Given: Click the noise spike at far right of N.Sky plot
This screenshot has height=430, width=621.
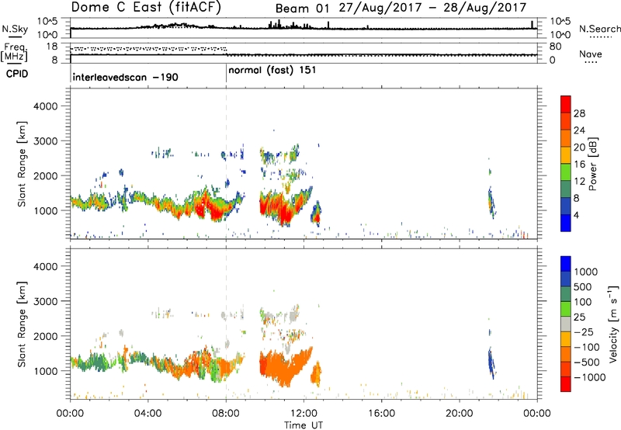Looking at the screenshot, I should 532,25.
